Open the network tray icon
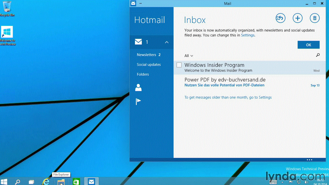The height and width of the screenshot is (185, 329). click(299, 182)
